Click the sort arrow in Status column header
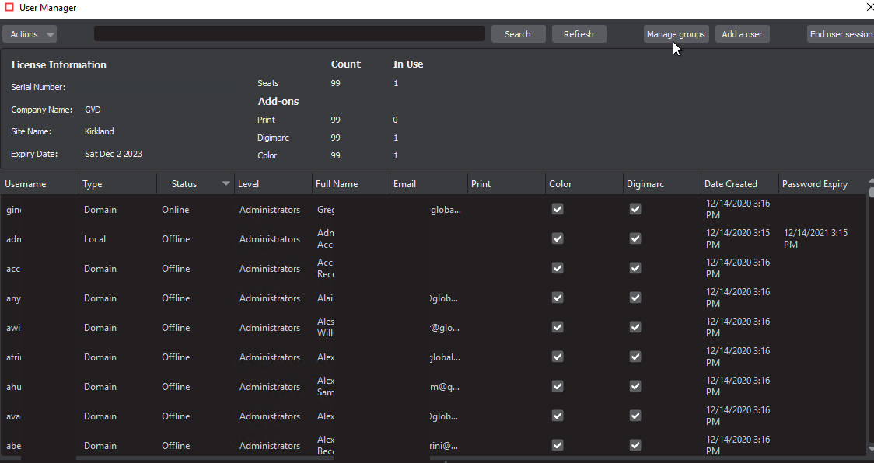Viewport: 874px width, 463px height. (226, 184)
